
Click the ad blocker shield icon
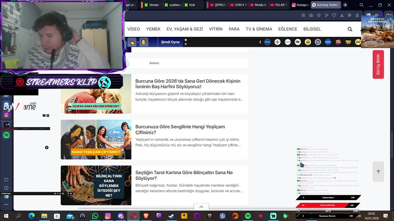coord(319,15)
